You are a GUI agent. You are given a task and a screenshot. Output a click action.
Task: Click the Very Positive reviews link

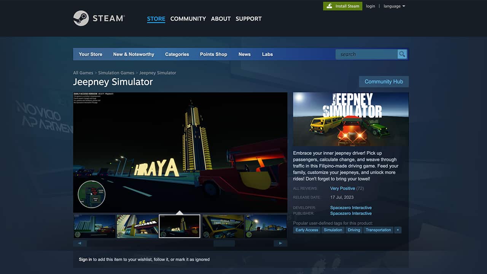pyautogui.click(x=342, y=188)
